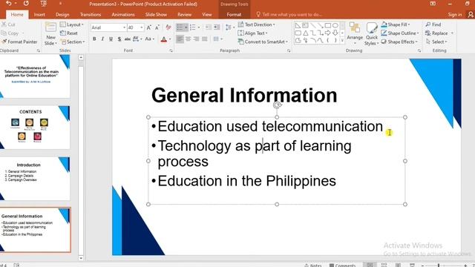Image resolution: width=475 pixels, height=267 pixels.
Task: Click Shape Outline button
Action: tap(400, 33)
